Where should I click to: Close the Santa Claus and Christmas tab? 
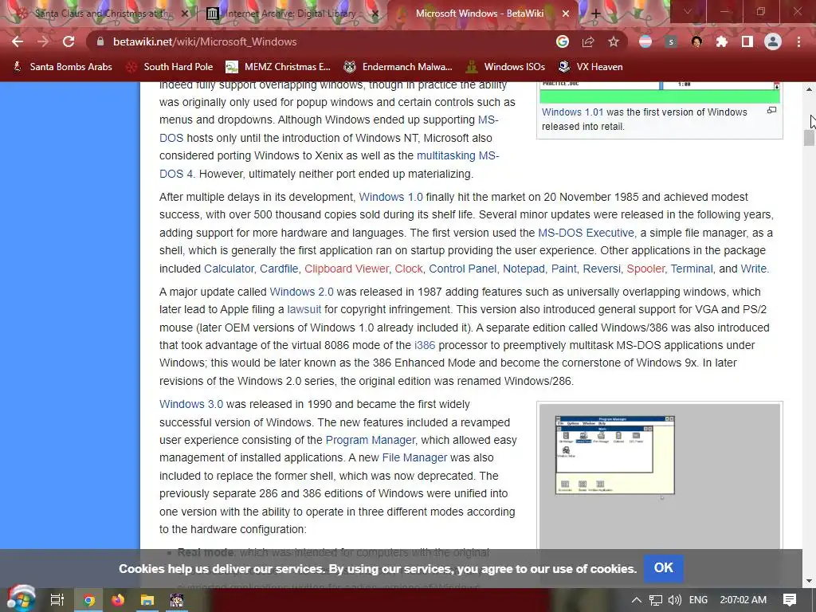184,14
